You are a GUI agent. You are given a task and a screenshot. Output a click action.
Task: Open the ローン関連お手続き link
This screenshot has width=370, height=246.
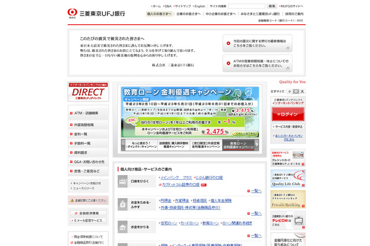[237, 223]
